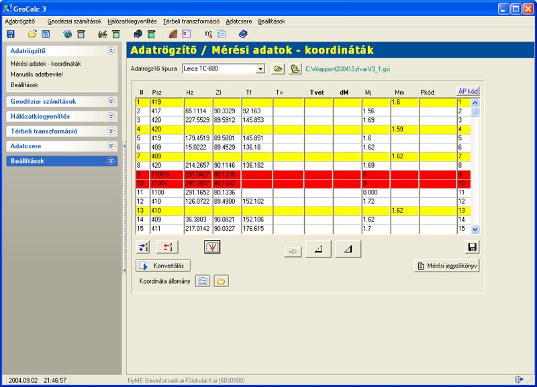This screenshot has height=387, width=537.
Task: Click the red arrows delete-row icon
Action: tap(167, 247)
